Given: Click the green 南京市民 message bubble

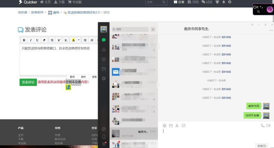Looking at the screenshot, I should click(x=253, y=106).
